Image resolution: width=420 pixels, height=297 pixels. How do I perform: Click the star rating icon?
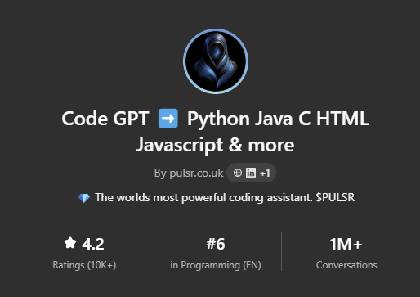click(x=70, y=243)
